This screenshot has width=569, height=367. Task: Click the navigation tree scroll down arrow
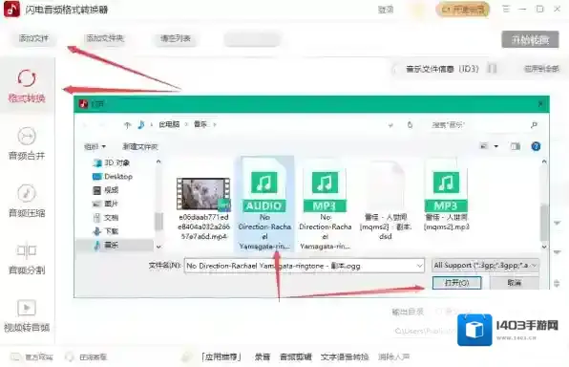click(158, 247)
